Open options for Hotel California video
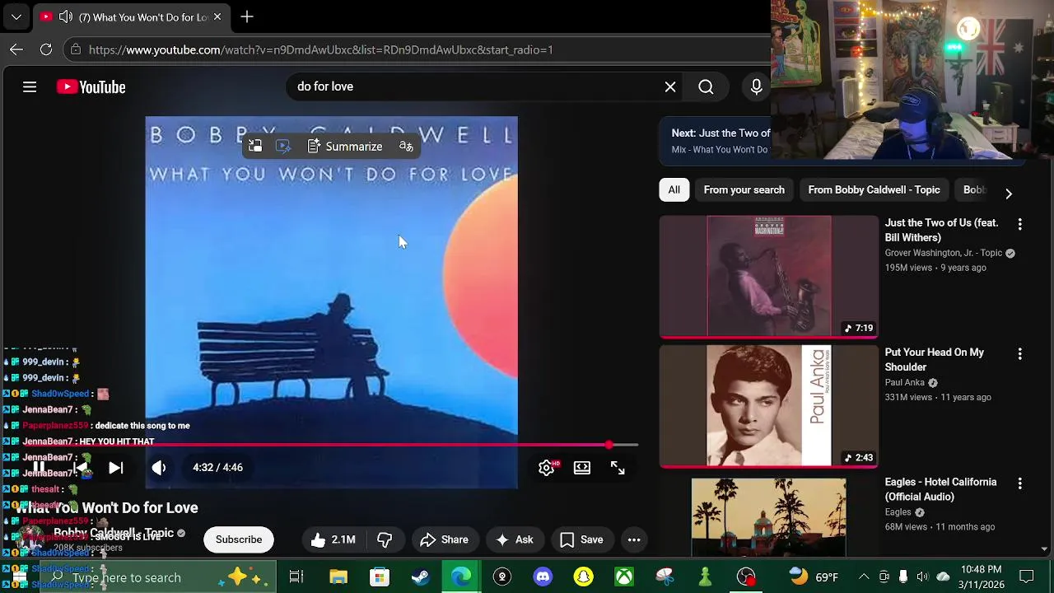1054x593 pixels. (1019, 483)
